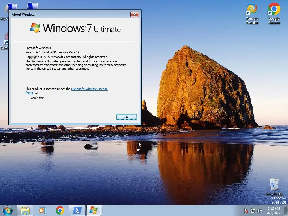The width and height of the screenshot is (288, 216).
Task: Click the About Windows title bar text
Action: (24, 15)
